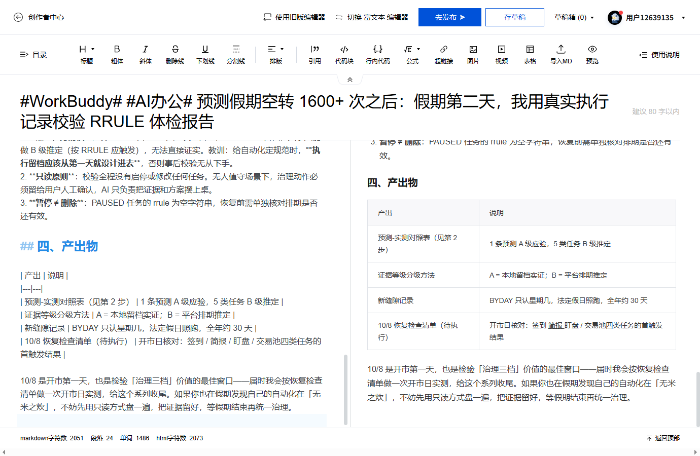700x456 pixels.
Task: Insert a 分割线 divider
Action: [x=236, y=54]
